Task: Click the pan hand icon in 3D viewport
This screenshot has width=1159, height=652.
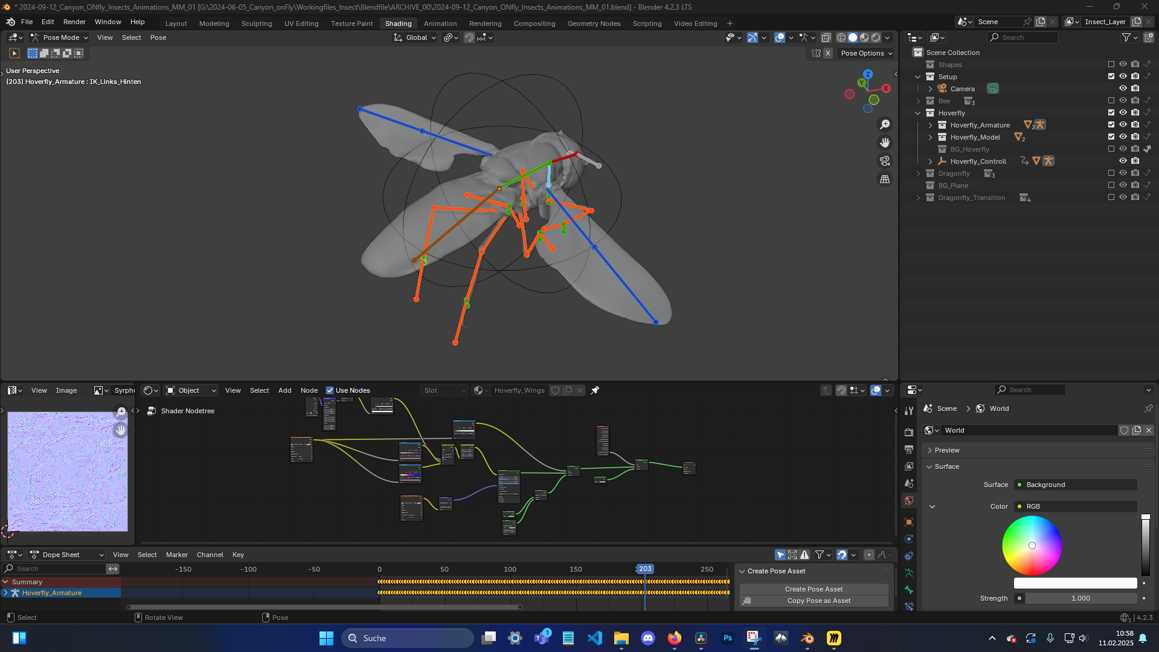Action: (885, 143)
